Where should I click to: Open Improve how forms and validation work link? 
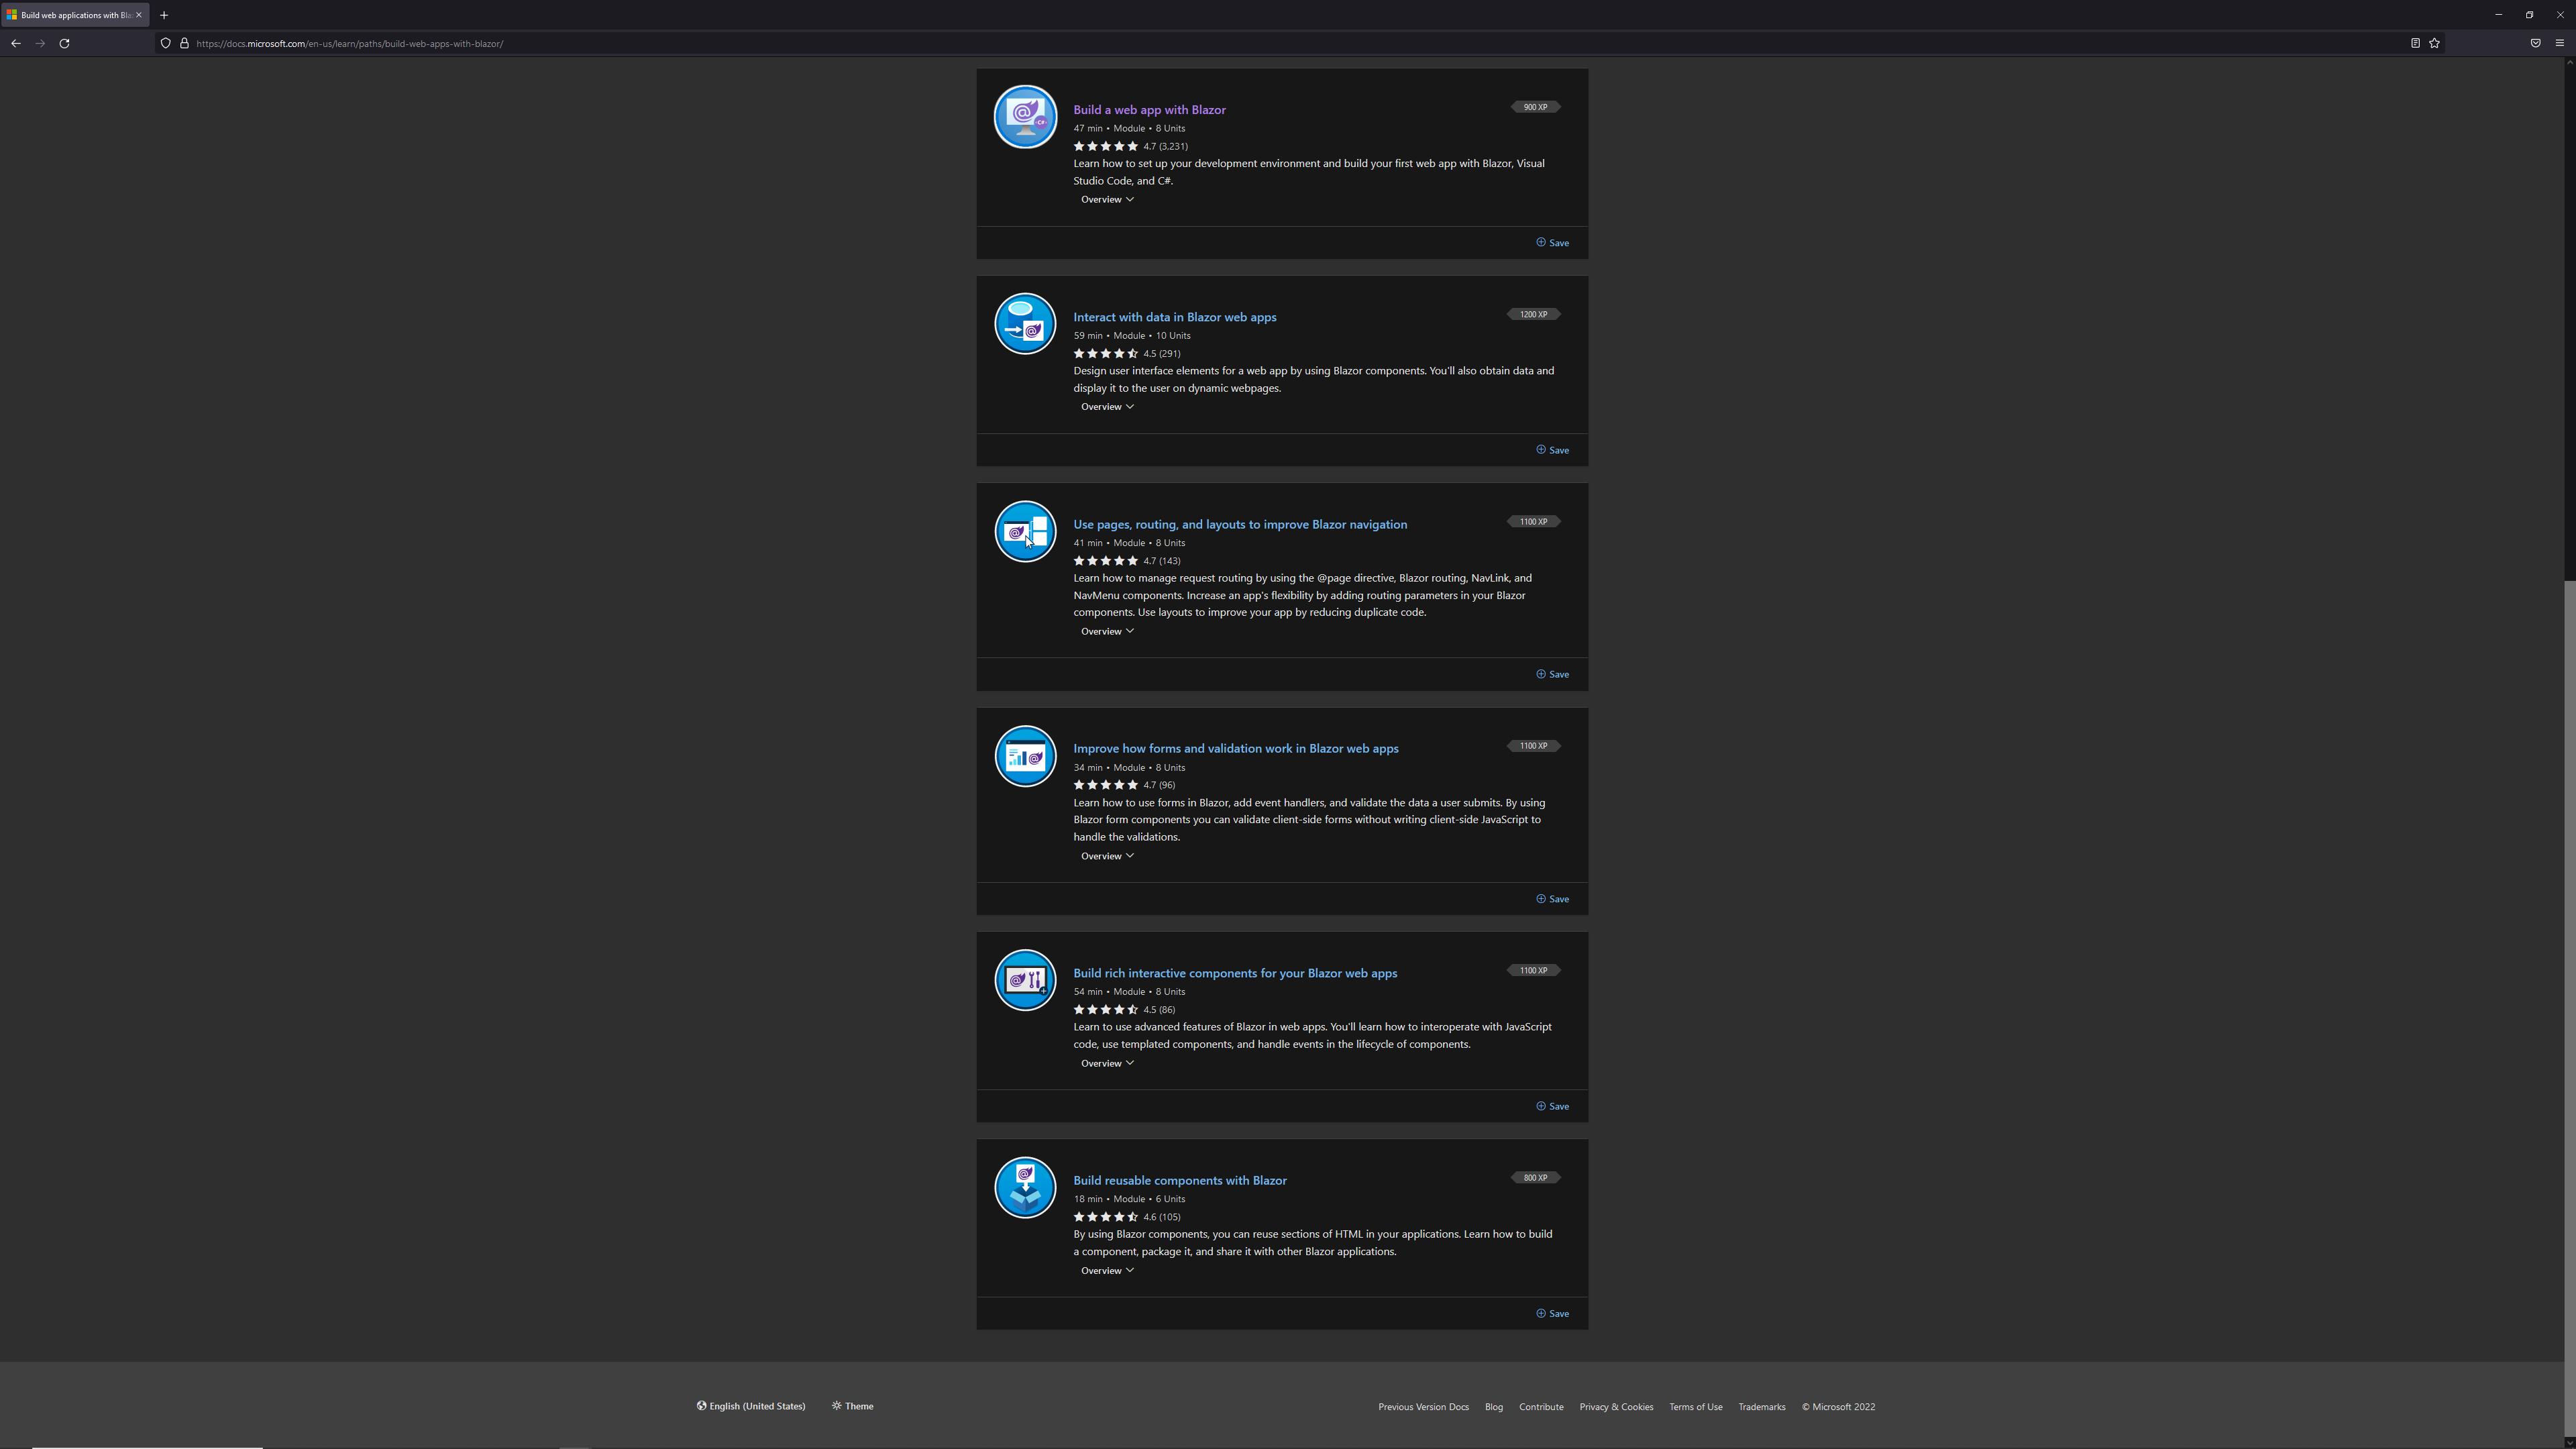pos(1235,748)
